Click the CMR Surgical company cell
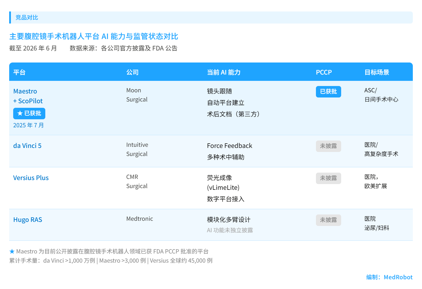 pos(137,181)
